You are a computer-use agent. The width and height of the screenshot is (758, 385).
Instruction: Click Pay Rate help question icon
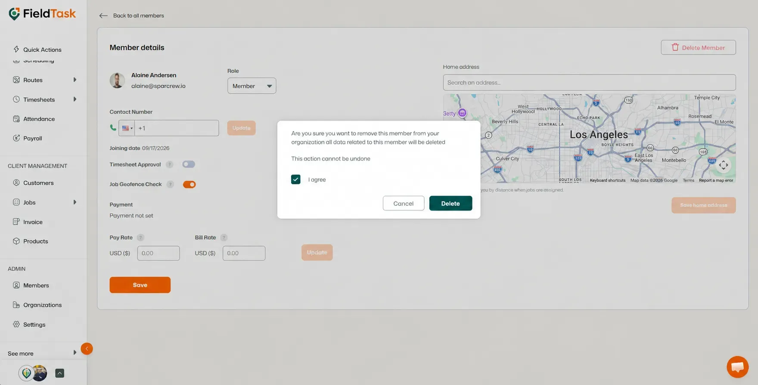(x=140, y=238)
